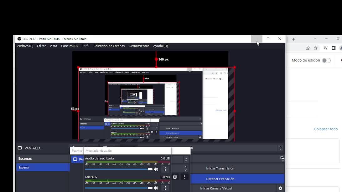Image resolution: width=342 pixels, height=192 pixels.
Task: Open the Ayuda (H) menu
Action: (x=161, y=46)
